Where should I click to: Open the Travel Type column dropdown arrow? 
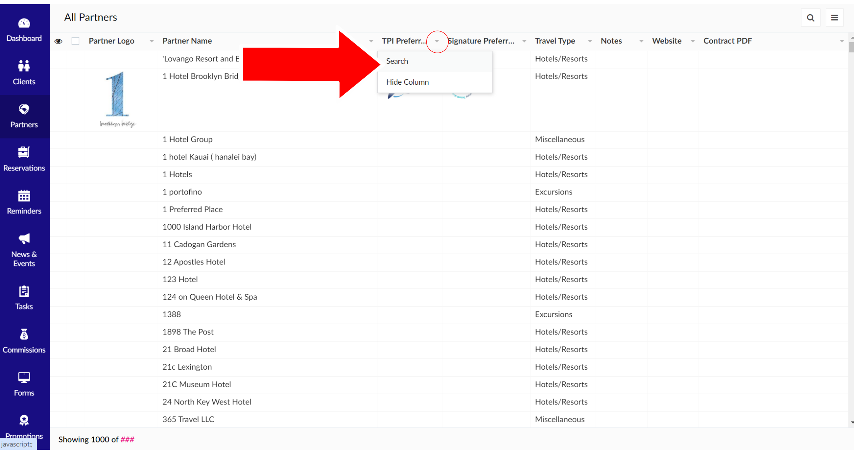[x=590, y=41]
